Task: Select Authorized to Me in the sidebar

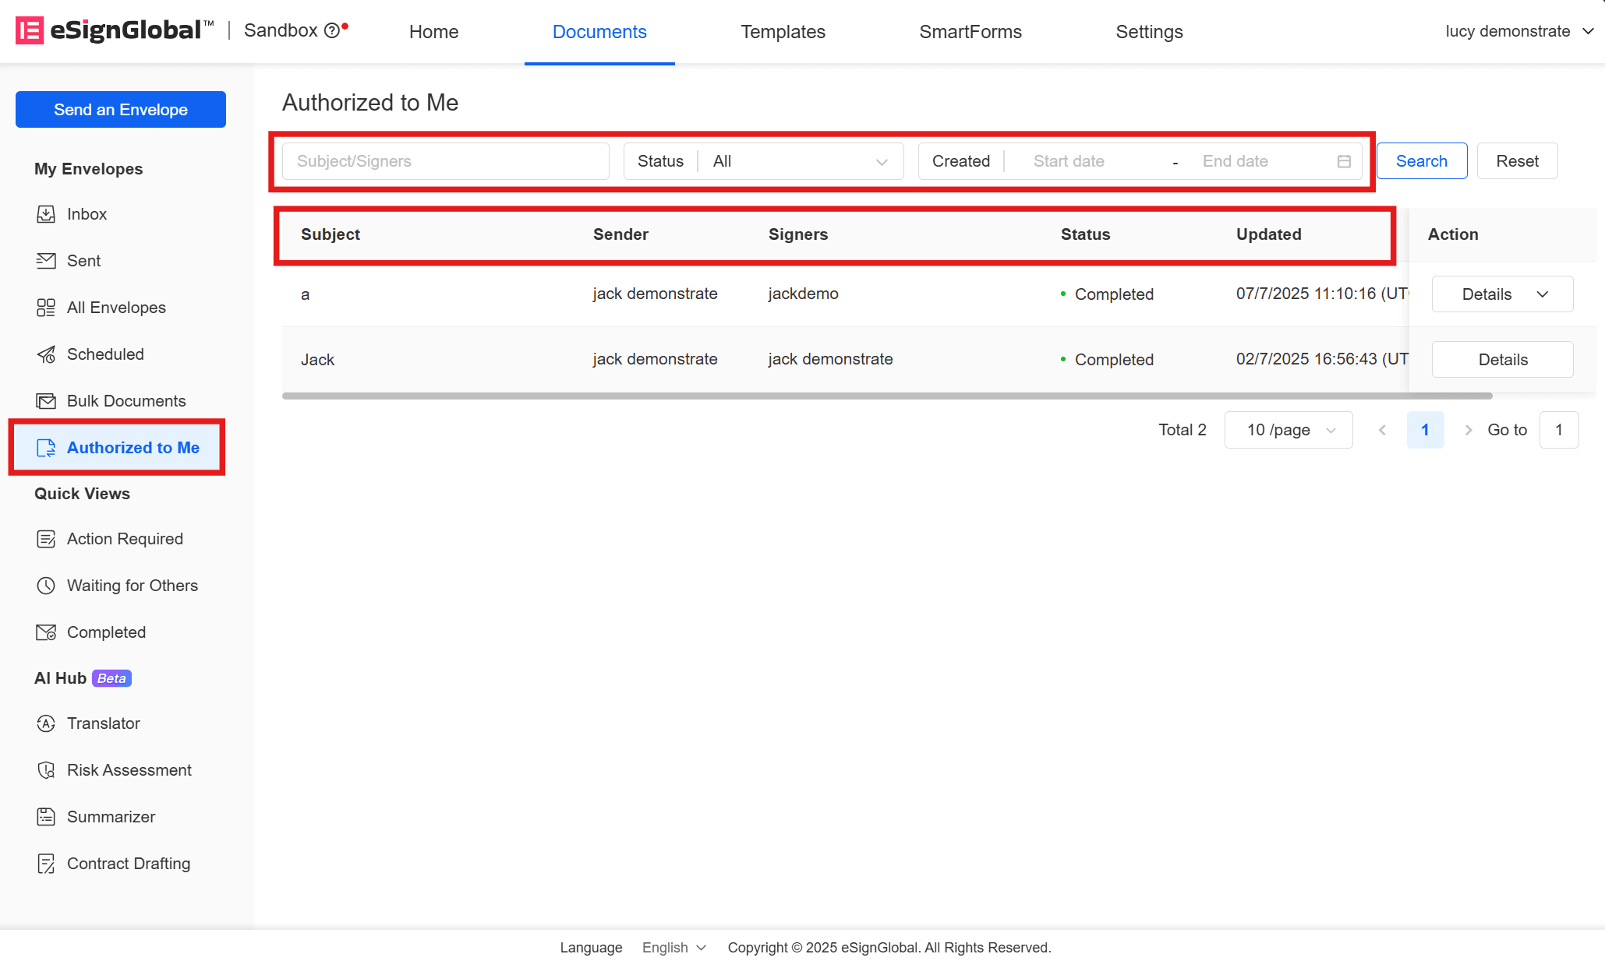Action: 117,448
